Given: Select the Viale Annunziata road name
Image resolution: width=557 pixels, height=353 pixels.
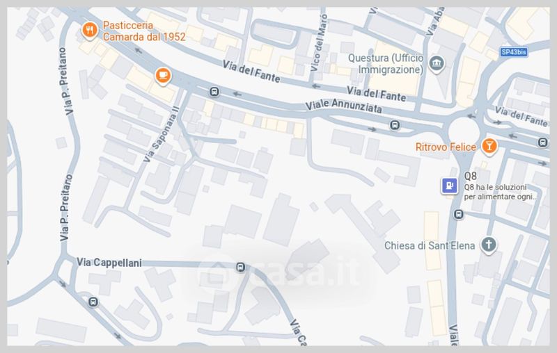Looking at the screenshot, I should click(344, 106).
